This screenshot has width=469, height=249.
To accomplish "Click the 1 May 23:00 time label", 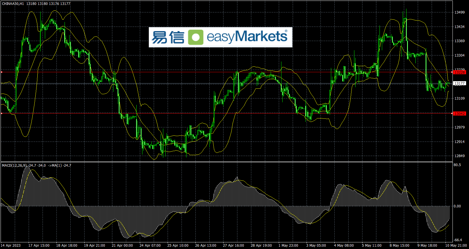I will (x=288, y=246).
